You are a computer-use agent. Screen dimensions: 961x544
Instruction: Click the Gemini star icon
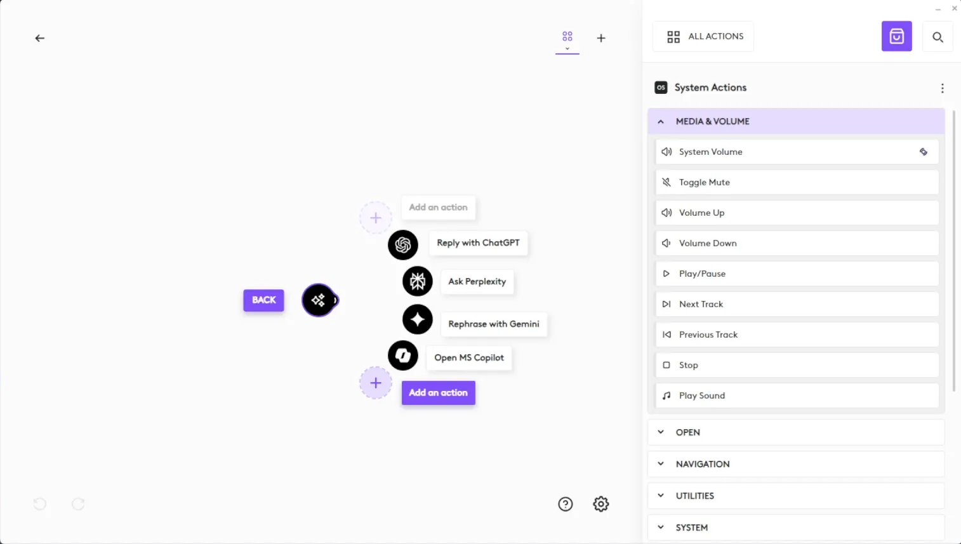pos(418,319)
